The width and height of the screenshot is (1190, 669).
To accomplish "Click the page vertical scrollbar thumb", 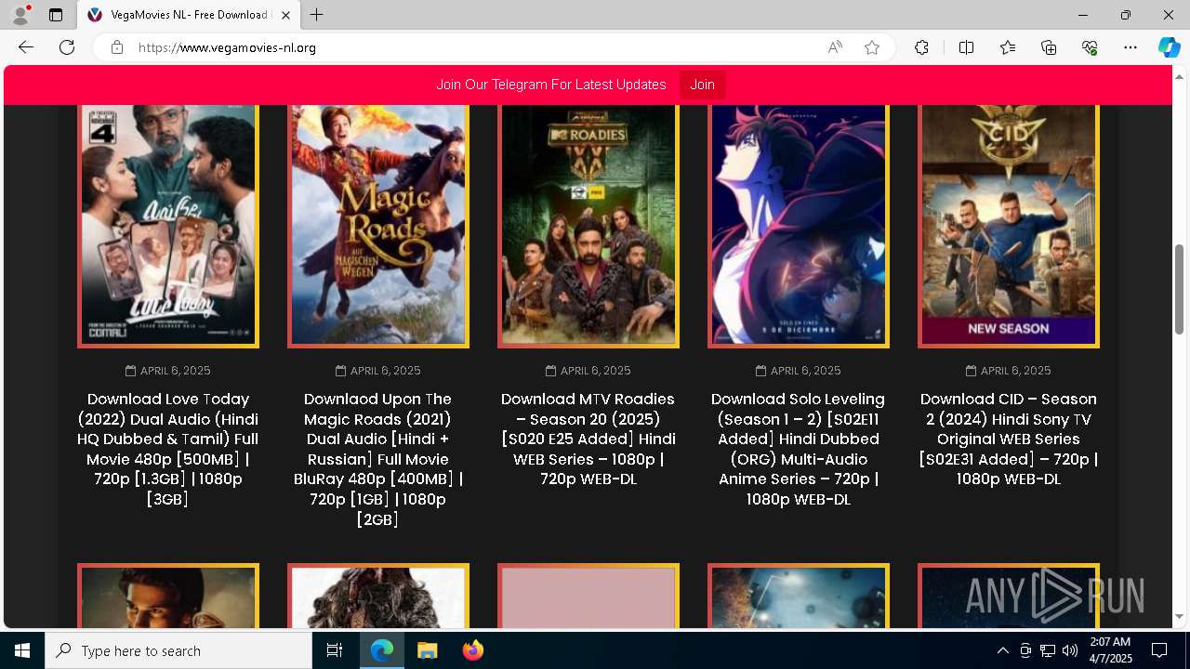I will [x=1179, y=289].
